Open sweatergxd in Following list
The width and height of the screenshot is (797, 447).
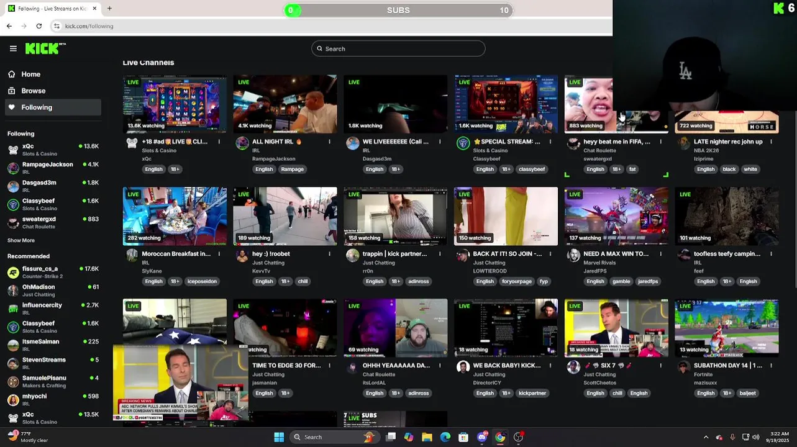[x=53, y=222]
